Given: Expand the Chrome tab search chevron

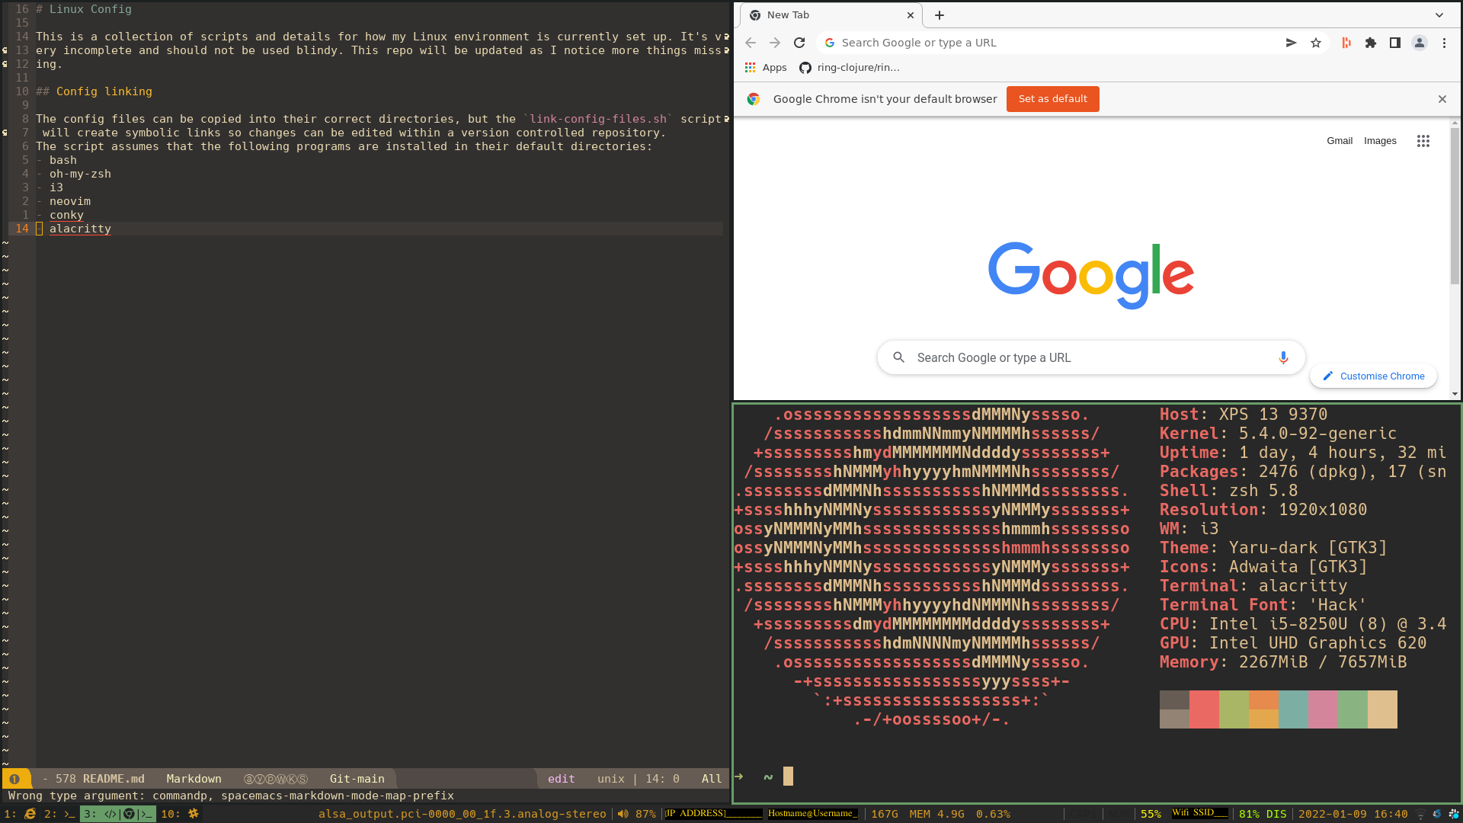Looking at the screenshot, I should pyautogui.click(x=1439, y=15).
